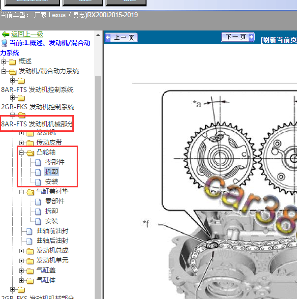Select the 气缸体 tree label
This screenshot has width=297, height=299.
click(x=46, y=280)
